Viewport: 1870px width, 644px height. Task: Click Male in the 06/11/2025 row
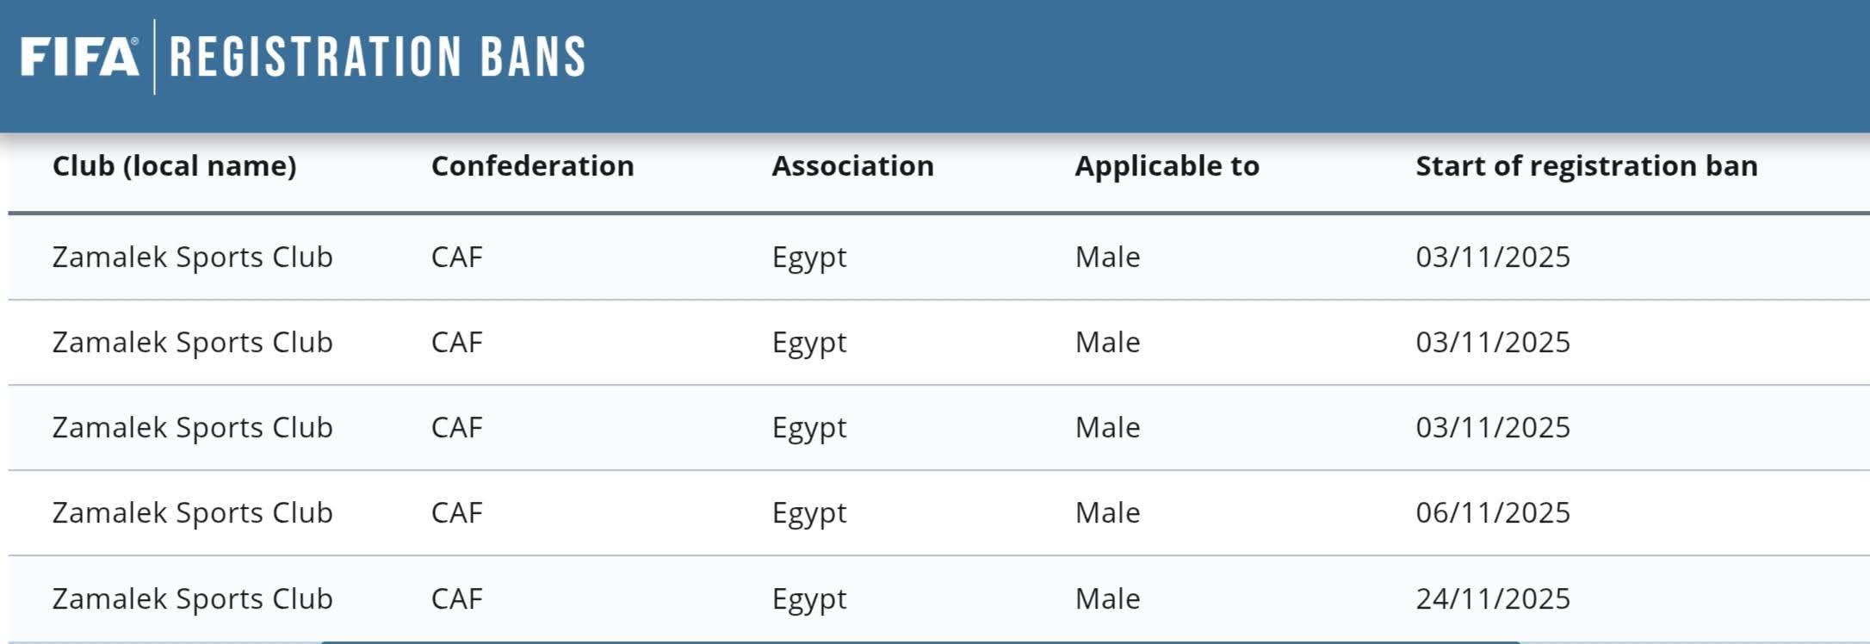click(1107, 513)
